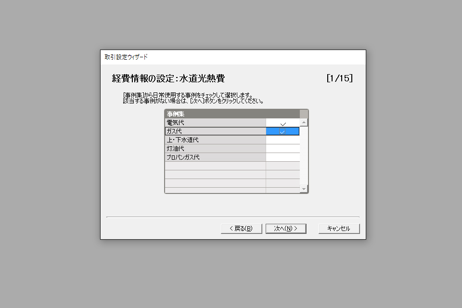Select the 上・下水道代 row label
The image size is (462, 308).
pyautogui.click(x=216, y=140)
